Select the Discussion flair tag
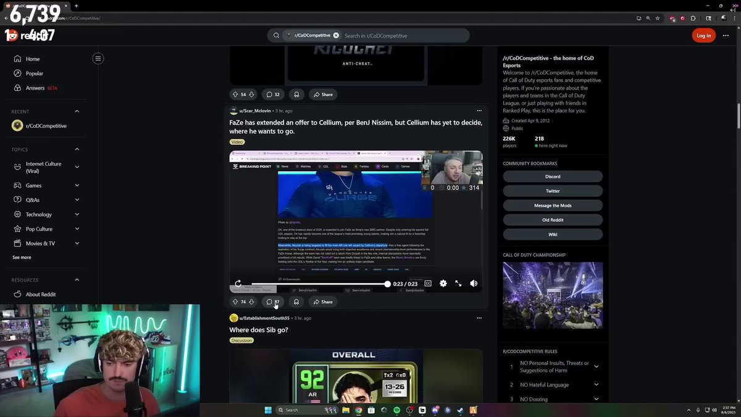This screenshot has height=417, width=741. point(242,340)
